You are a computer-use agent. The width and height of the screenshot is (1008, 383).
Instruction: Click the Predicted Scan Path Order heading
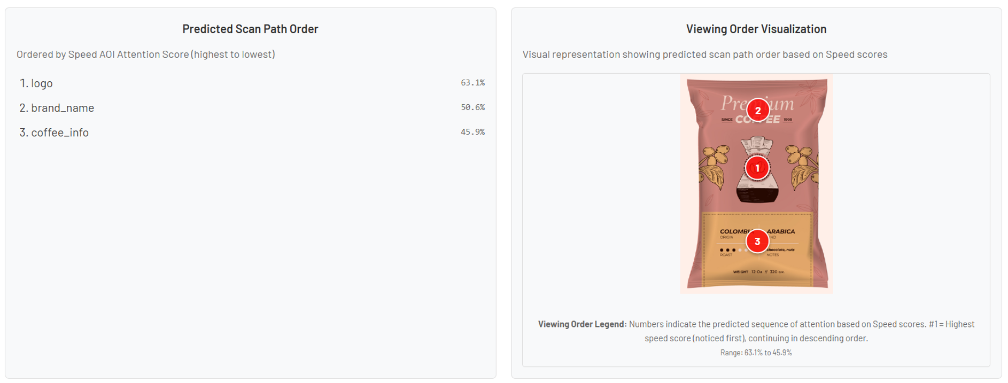point(250,29)
